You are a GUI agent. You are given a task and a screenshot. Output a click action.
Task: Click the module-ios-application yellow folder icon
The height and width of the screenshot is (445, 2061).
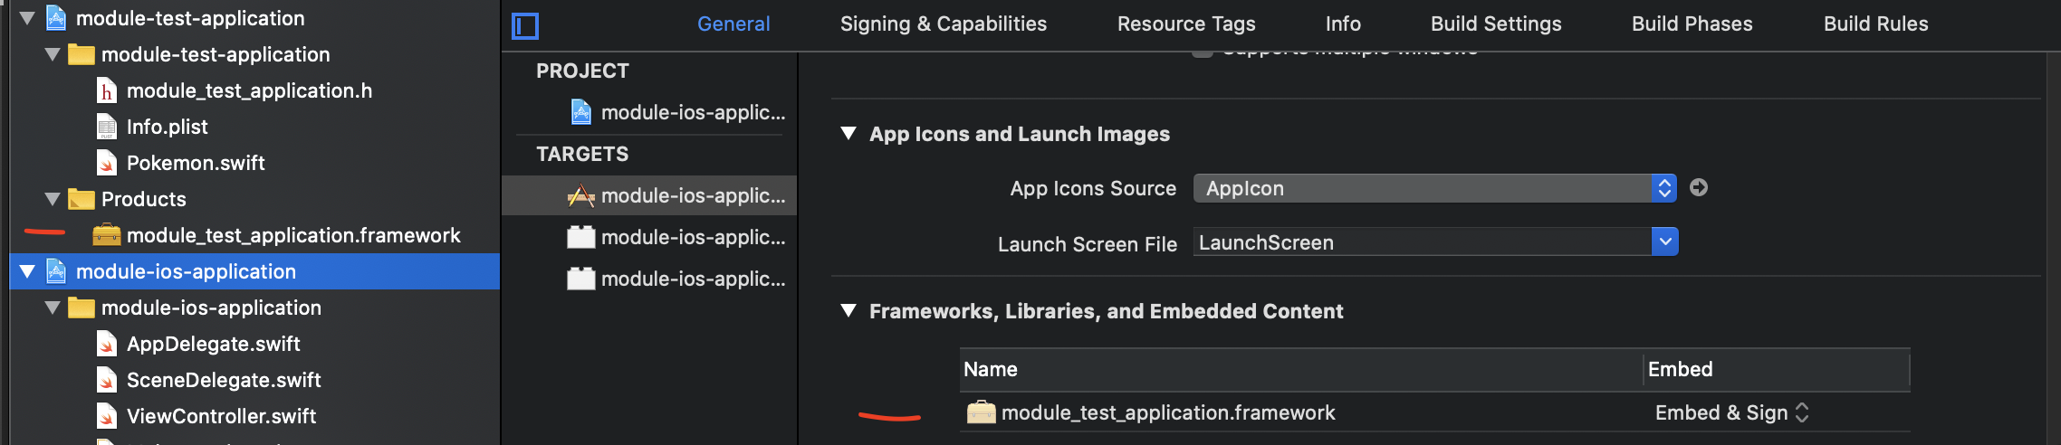(81, 308)
